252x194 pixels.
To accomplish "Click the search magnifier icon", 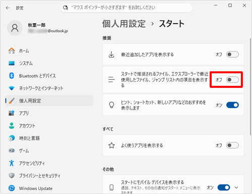I will click(66, 8).
